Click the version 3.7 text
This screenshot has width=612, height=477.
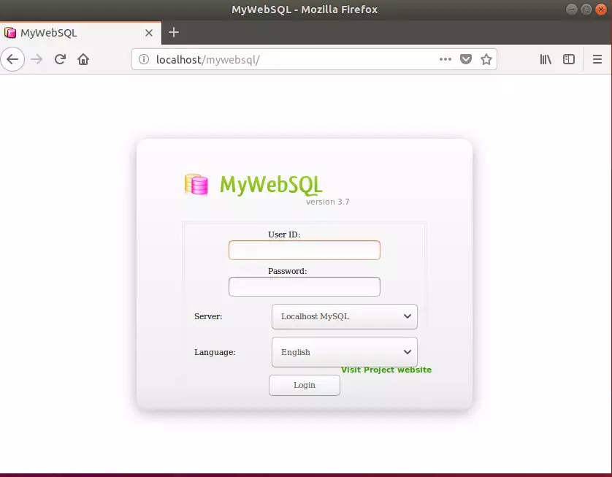tap(327, 202)
